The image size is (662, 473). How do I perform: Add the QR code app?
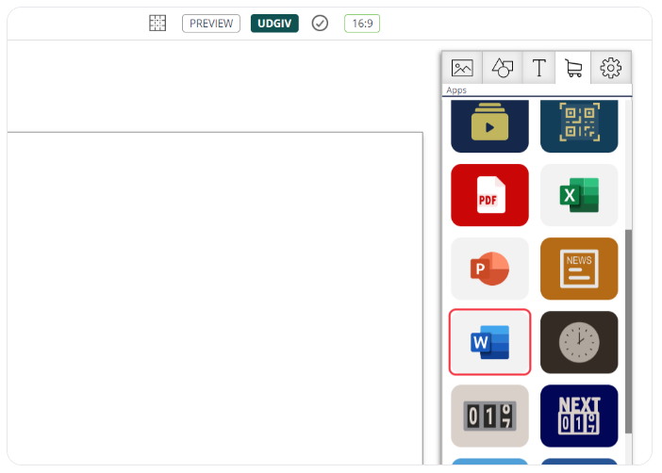579,126
